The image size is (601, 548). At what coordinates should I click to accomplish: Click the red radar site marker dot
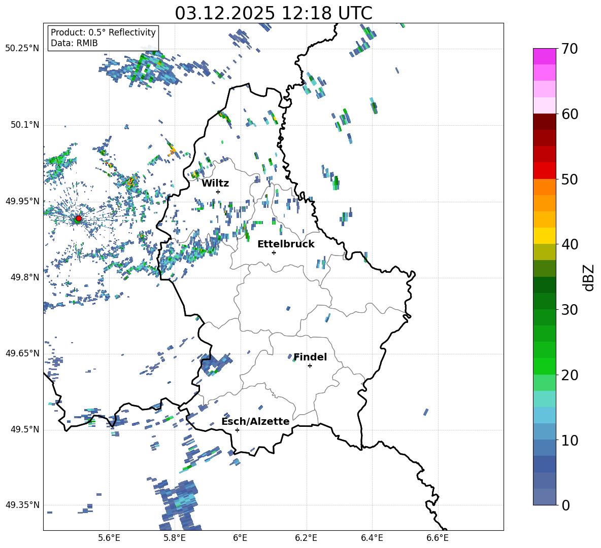click(x=78, y=218)
